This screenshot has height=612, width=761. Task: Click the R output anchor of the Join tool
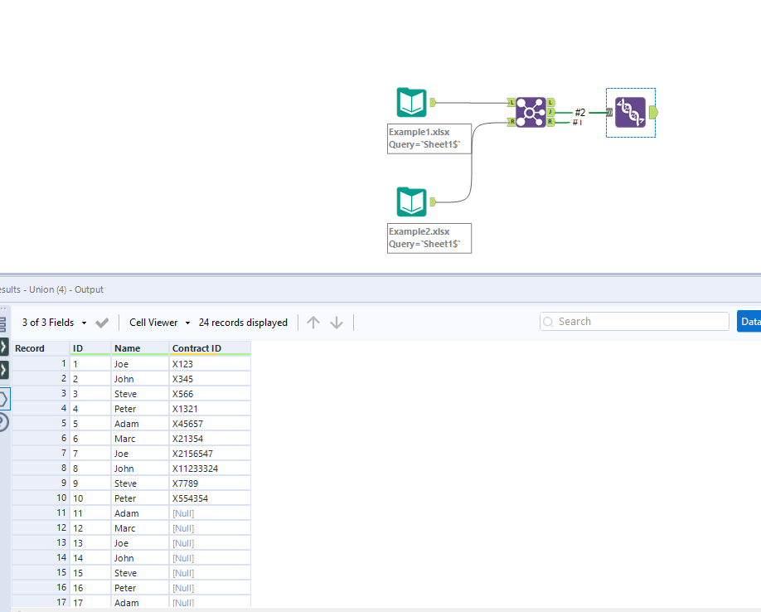click(550, 122)
